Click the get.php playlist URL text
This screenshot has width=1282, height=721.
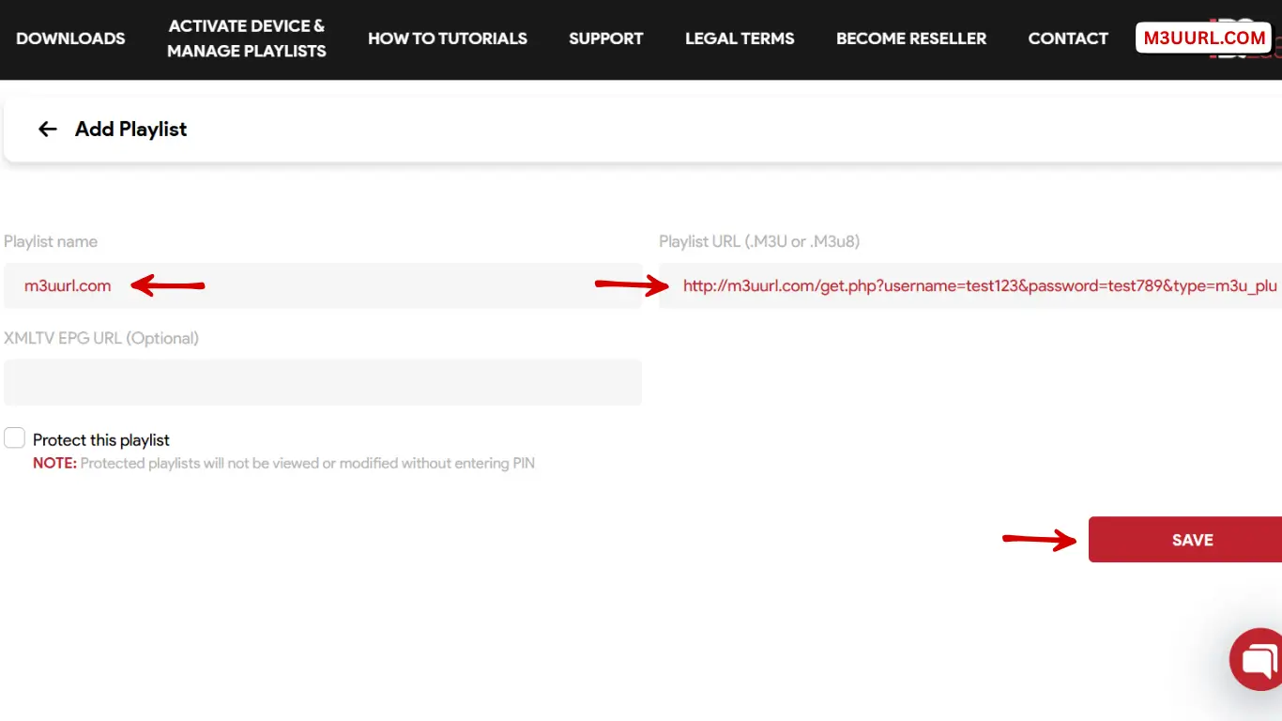(x=976, y=285)
